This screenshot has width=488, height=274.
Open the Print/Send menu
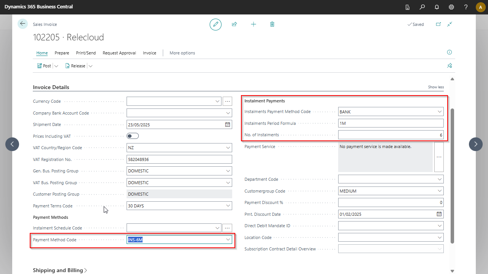(86, 53)
